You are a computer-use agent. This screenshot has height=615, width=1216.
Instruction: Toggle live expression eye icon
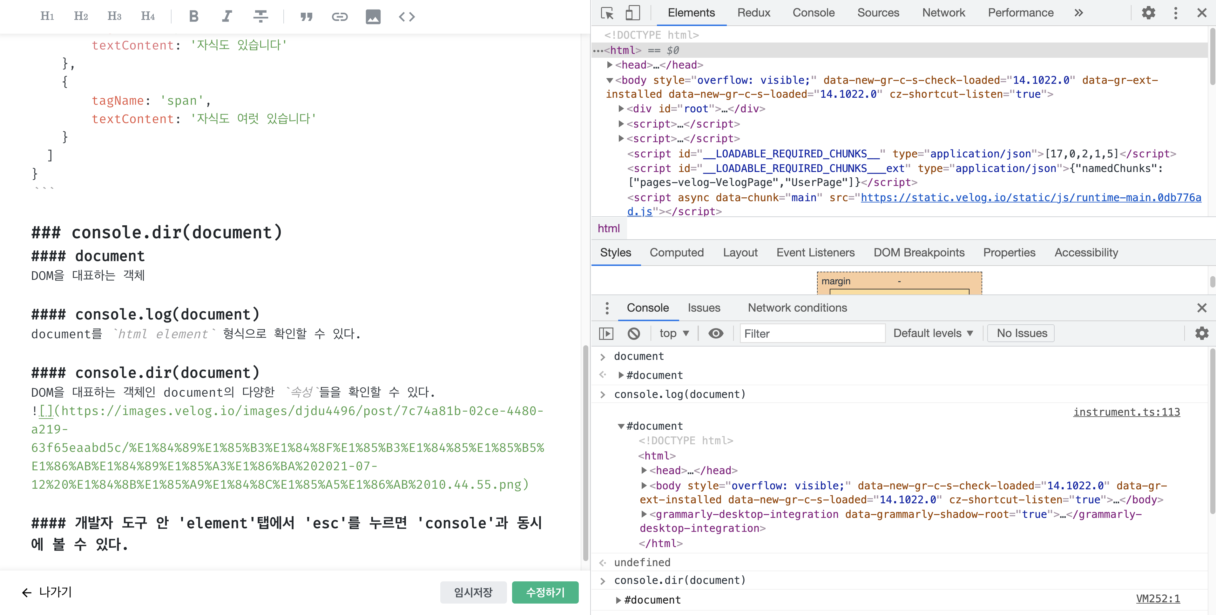click(716, 334)
